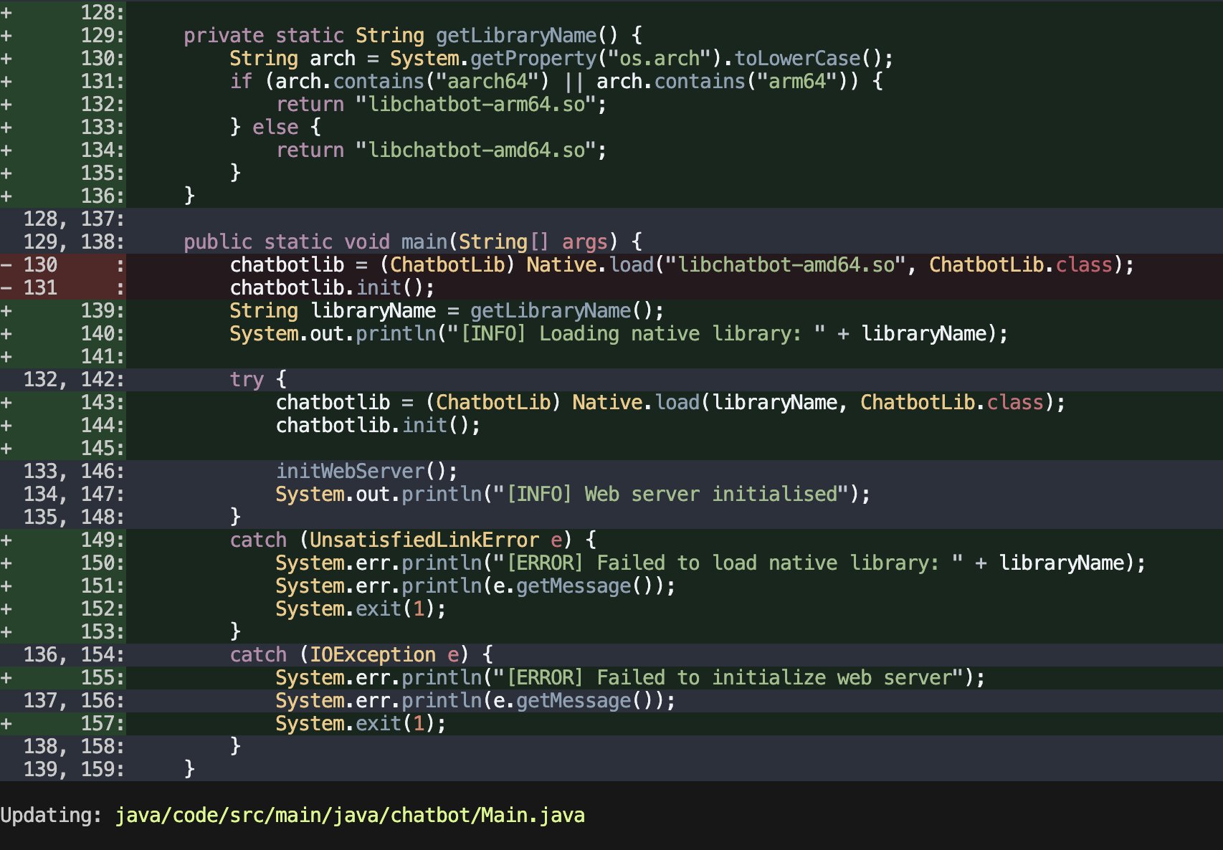
Task: Click the initWebServer() call
Action: tap(366, 472)
